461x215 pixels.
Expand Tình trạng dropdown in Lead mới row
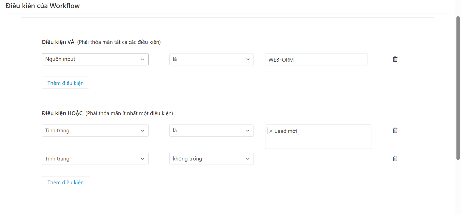coord(95,131)
